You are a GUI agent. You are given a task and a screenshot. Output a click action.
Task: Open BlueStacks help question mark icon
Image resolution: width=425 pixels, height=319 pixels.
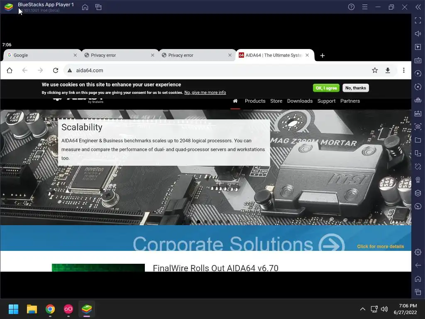click(351, 7)
